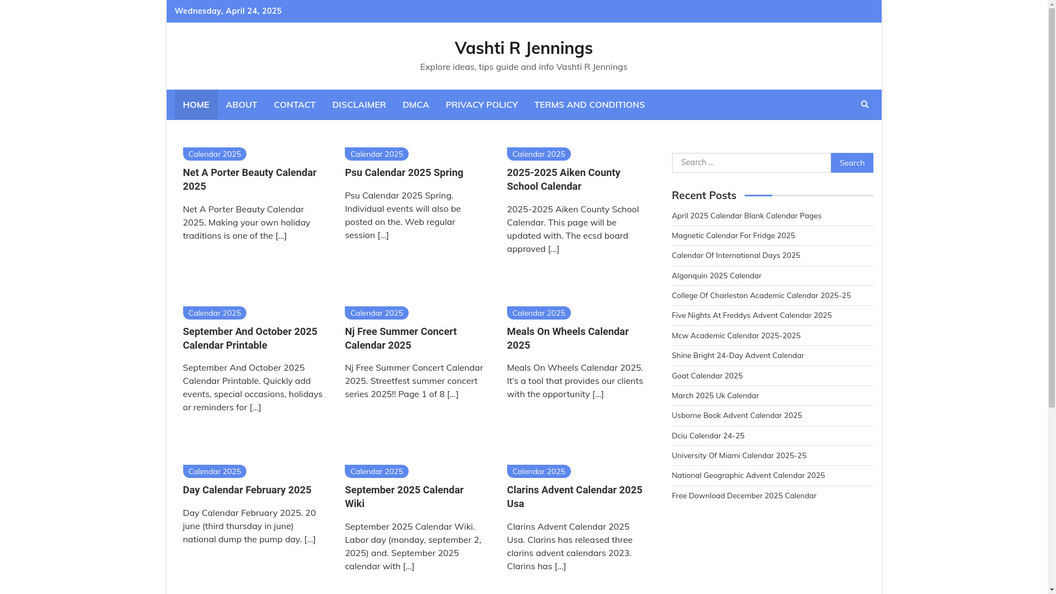Click read-more ellipsis in September 2025 Calendar Wiki excerpt
Viewport: 1056px width, 594px height.
pos(409,566)
